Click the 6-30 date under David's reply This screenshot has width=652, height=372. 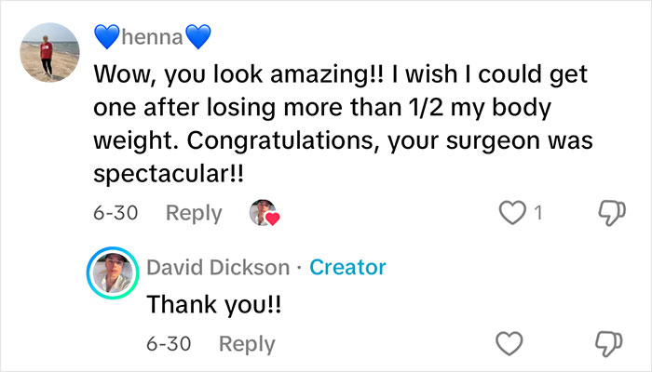tap(169, 343)
